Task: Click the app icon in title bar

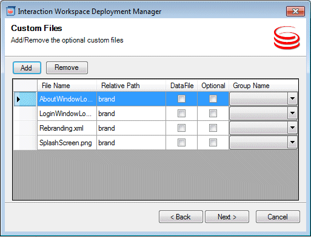Action: coord(10,11)
